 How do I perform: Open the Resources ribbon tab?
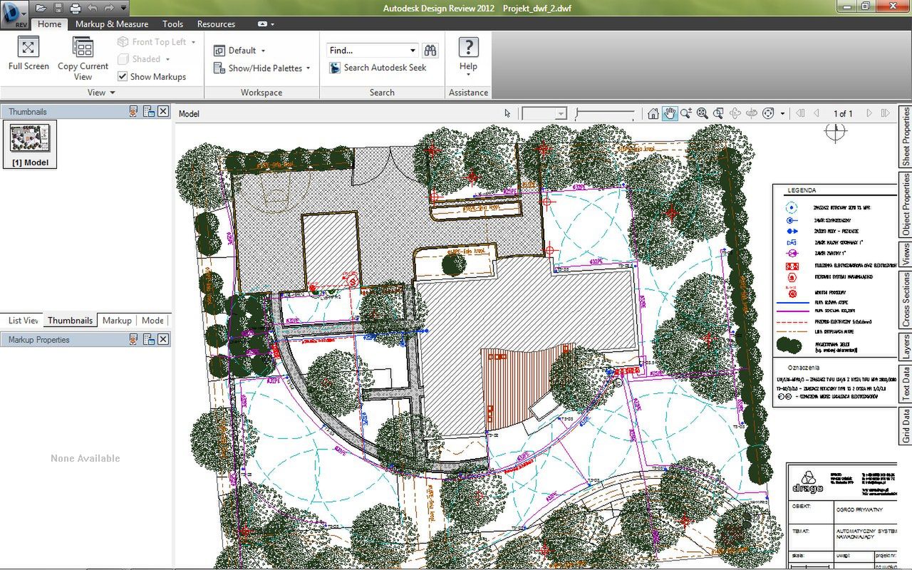pyautogui.click(x=216, y=24)
